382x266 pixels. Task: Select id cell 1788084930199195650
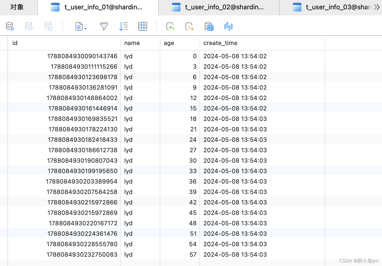64,171
